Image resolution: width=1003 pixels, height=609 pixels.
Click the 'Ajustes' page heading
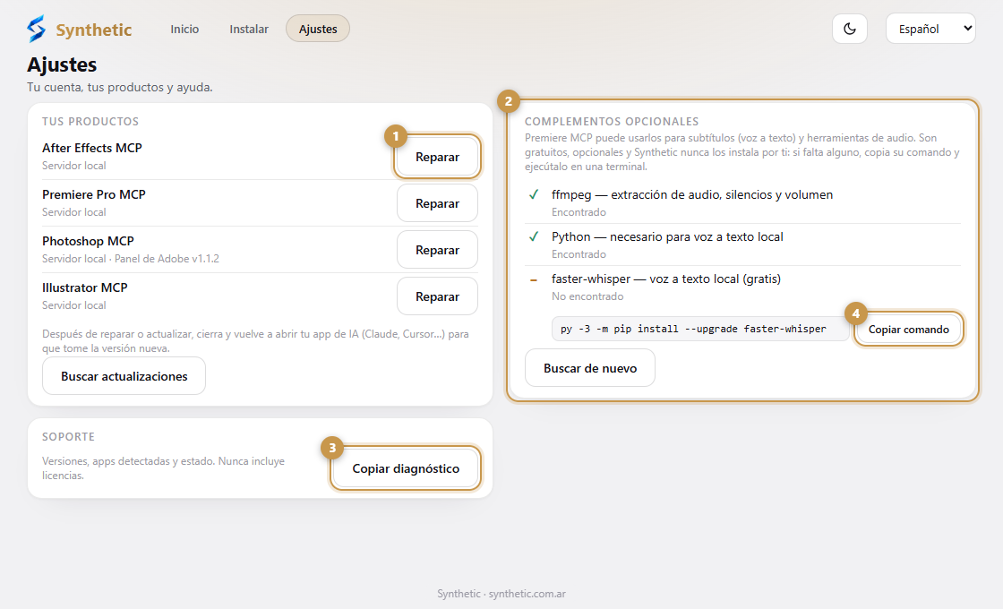point(62,64)
